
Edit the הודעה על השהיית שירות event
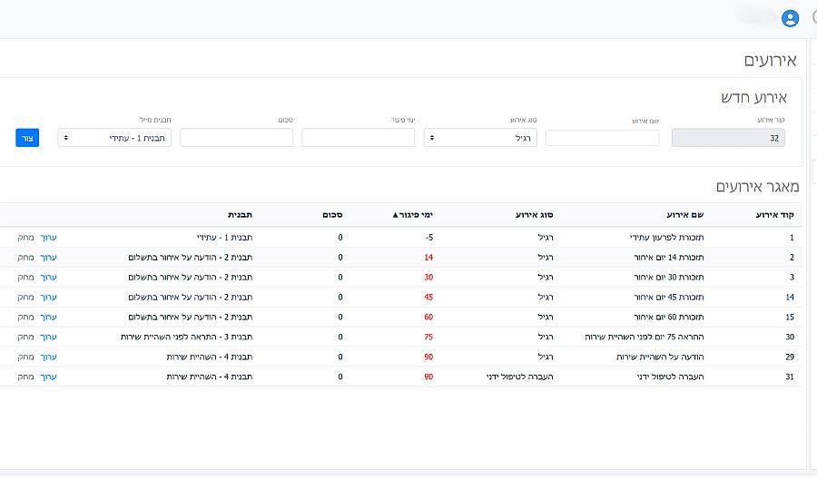[48, 357]
